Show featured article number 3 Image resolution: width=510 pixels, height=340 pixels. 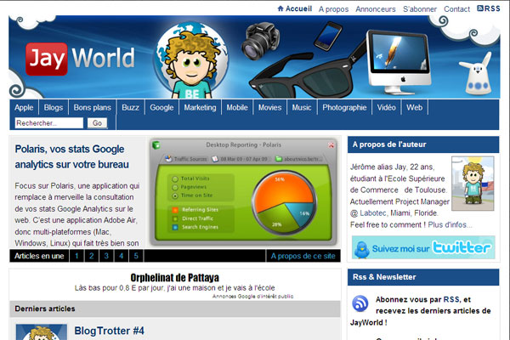click(106, 256)
